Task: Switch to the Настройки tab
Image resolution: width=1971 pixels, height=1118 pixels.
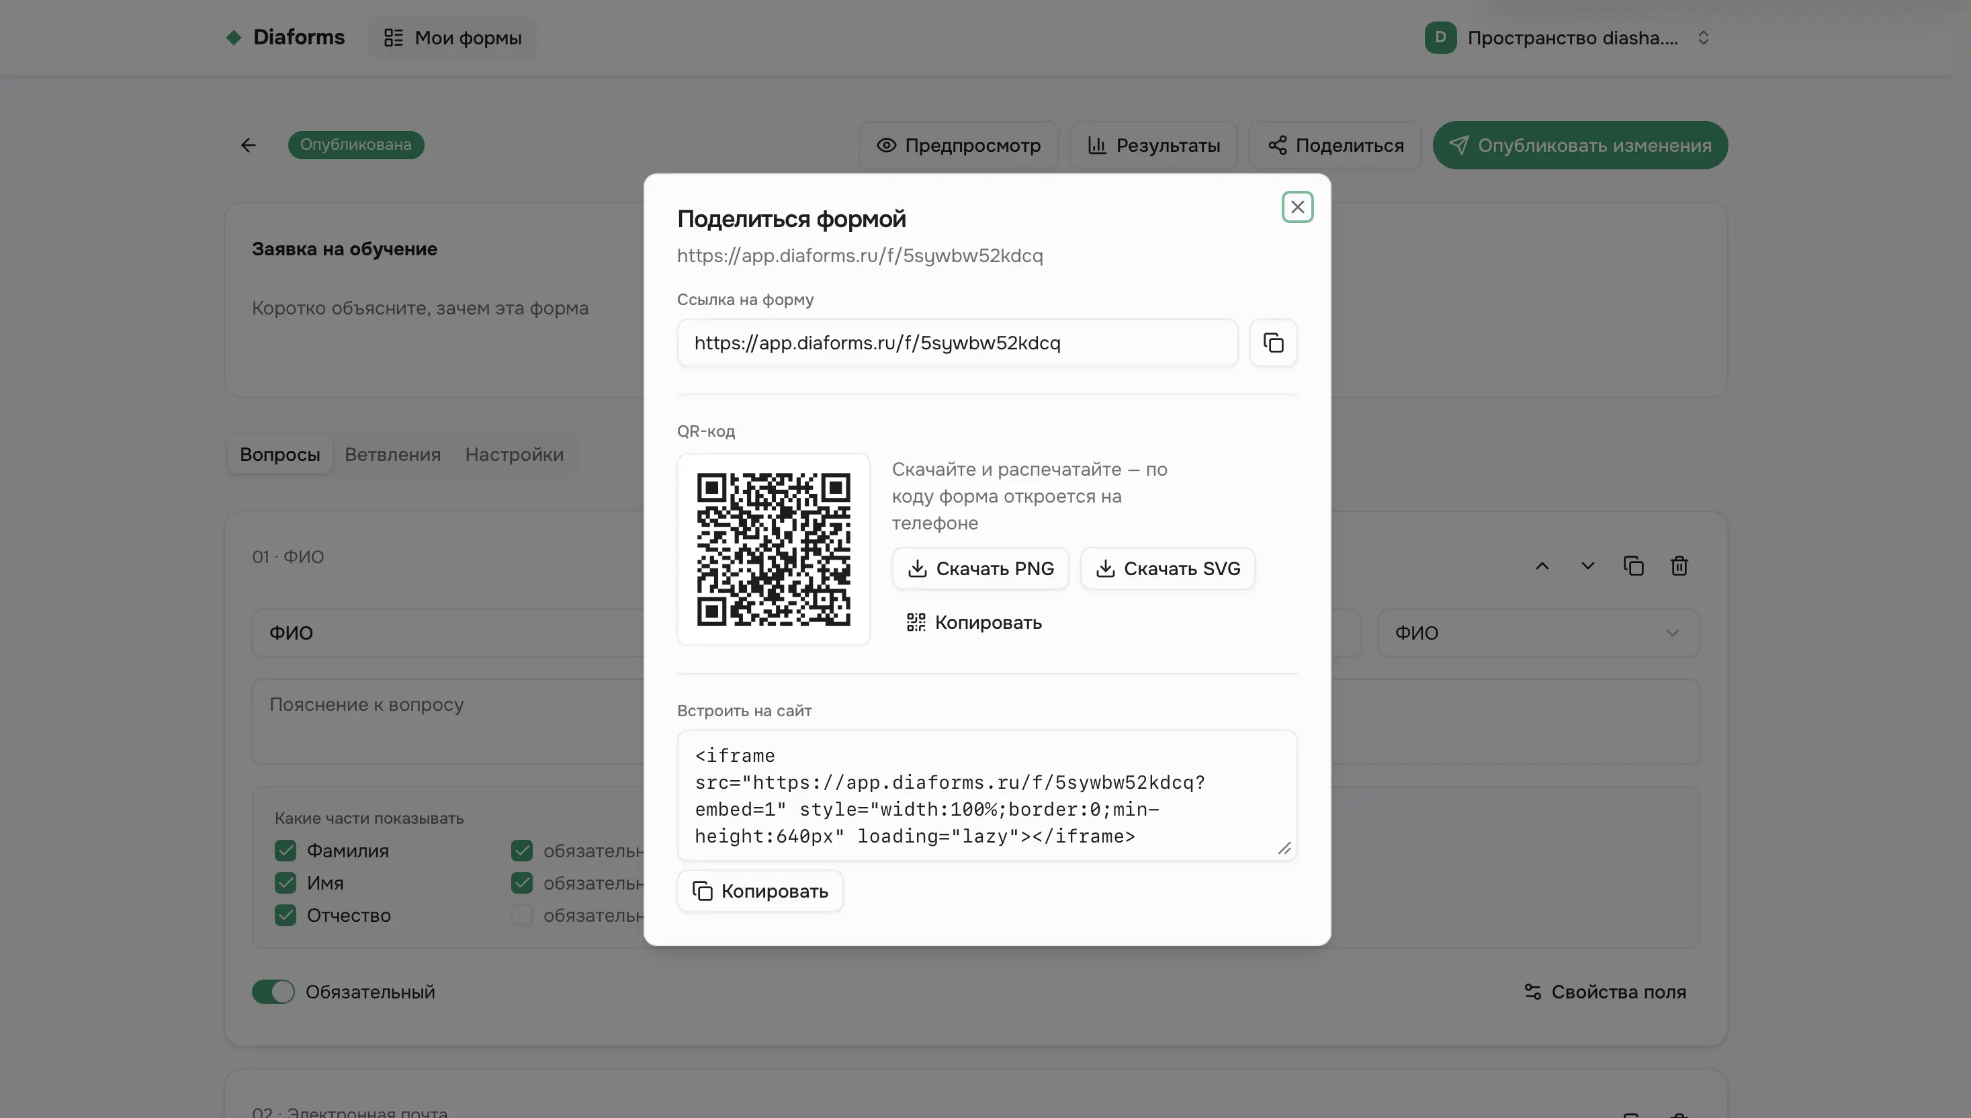Action: point(514,455)
